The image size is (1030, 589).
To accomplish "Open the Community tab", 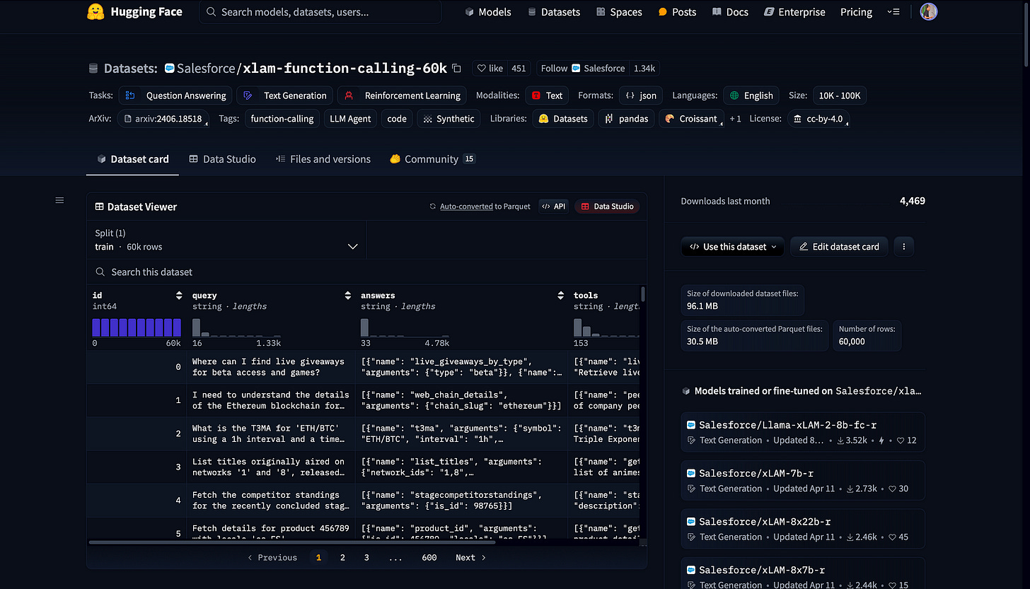I will click(432, 159).
